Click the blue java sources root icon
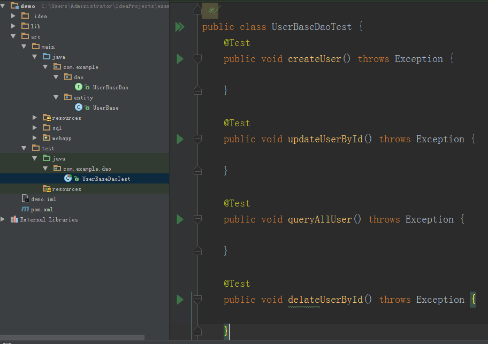The height and width of the screenshot is (344, 488). coord(47,56)
